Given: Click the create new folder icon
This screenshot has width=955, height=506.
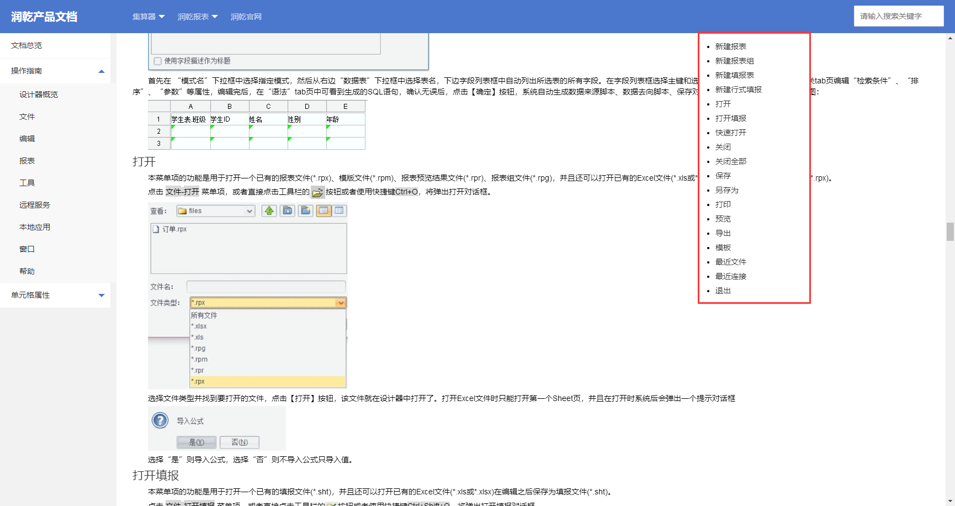Looking at the screenshot, I should [x=306, y=210].
